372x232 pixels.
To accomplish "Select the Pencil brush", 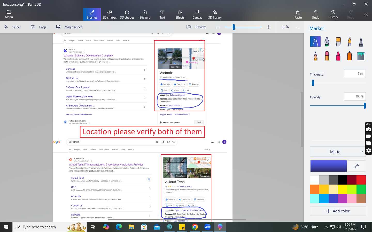I will click(x=315, y=56).
